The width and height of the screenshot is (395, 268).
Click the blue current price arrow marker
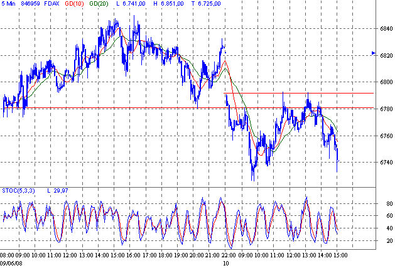click(374, 53)
